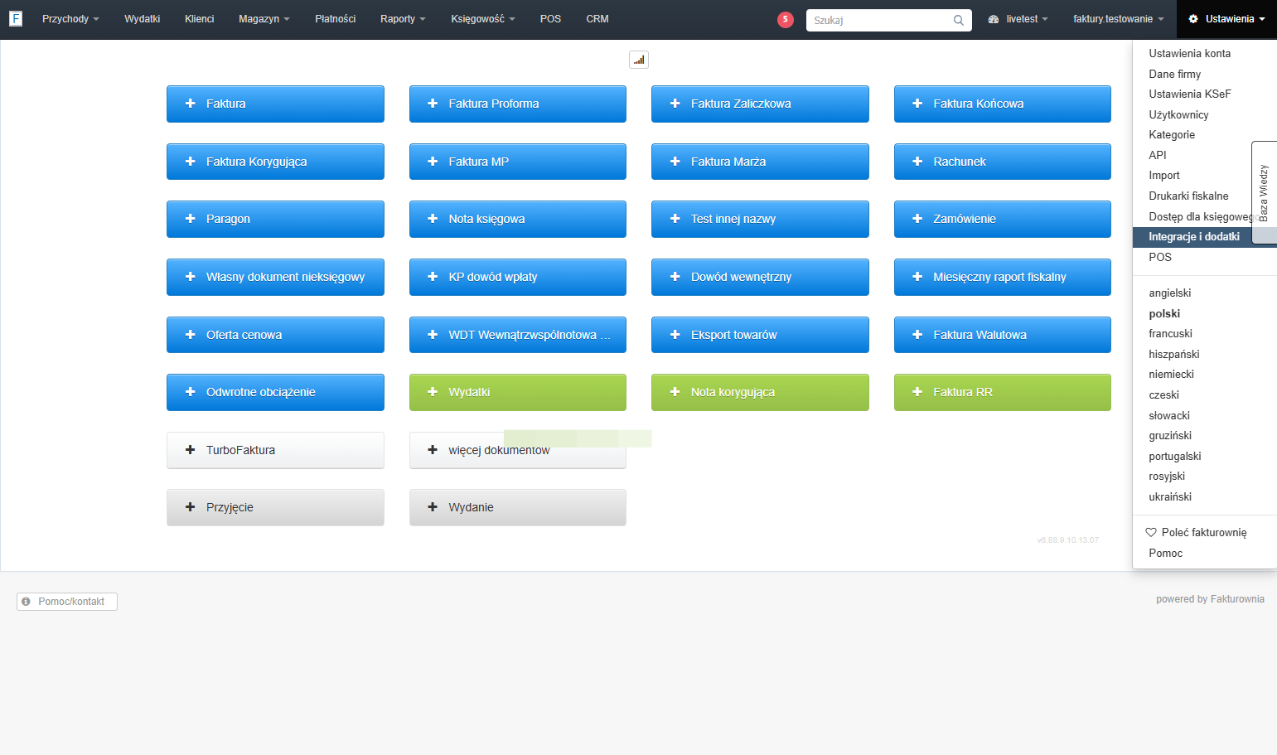The height and width of the screenshot is (755, 1277).
Task: Open Użytkownicy settings entry
Action: point(1178,115)
